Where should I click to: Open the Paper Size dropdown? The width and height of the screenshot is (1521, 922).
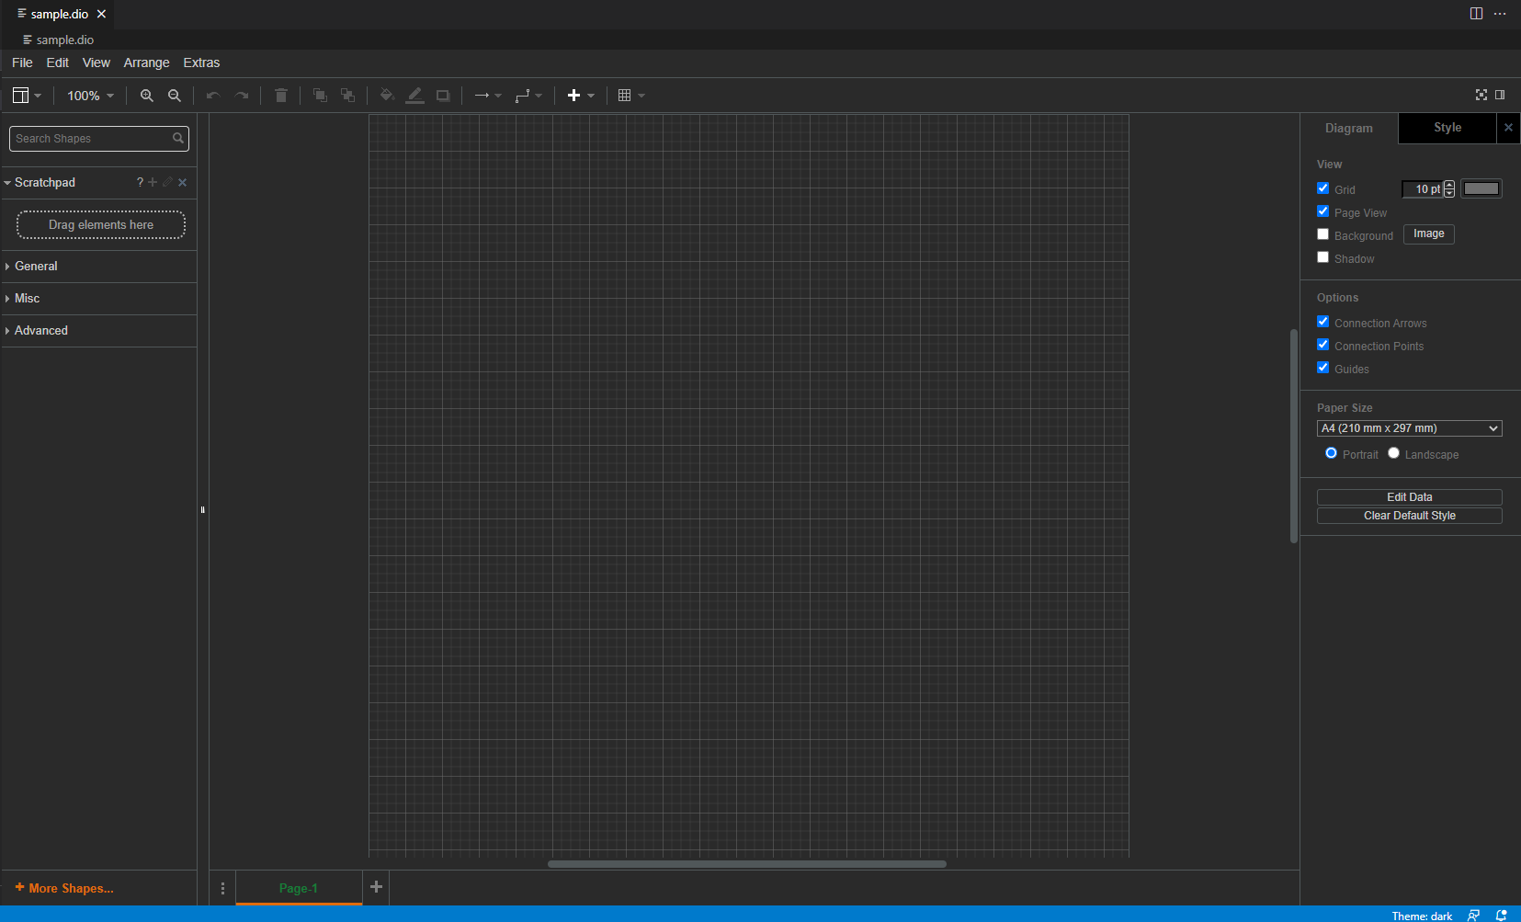coord(1409,428)
